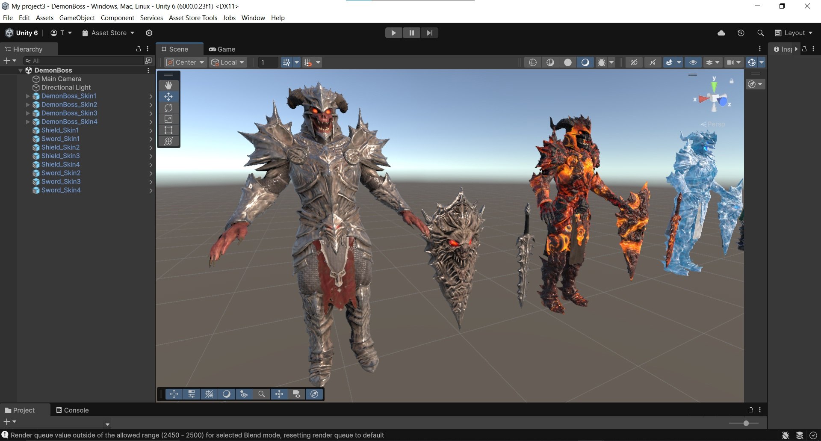
Task: Click the gizmo rotation lock icon
Action: (732, 81)
